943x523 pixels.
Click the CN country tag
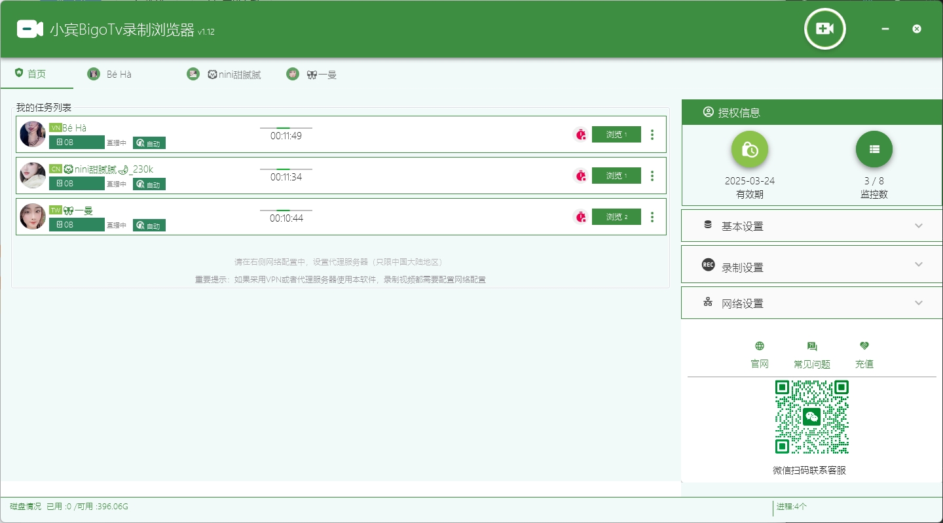coord(56,169)
